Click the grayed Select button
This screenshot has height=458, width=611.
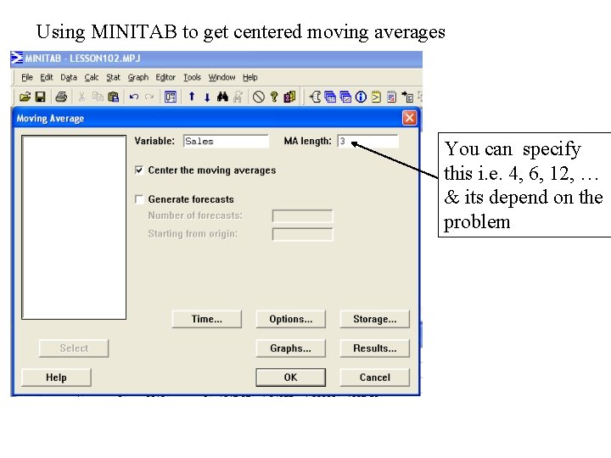coord(74,349)
